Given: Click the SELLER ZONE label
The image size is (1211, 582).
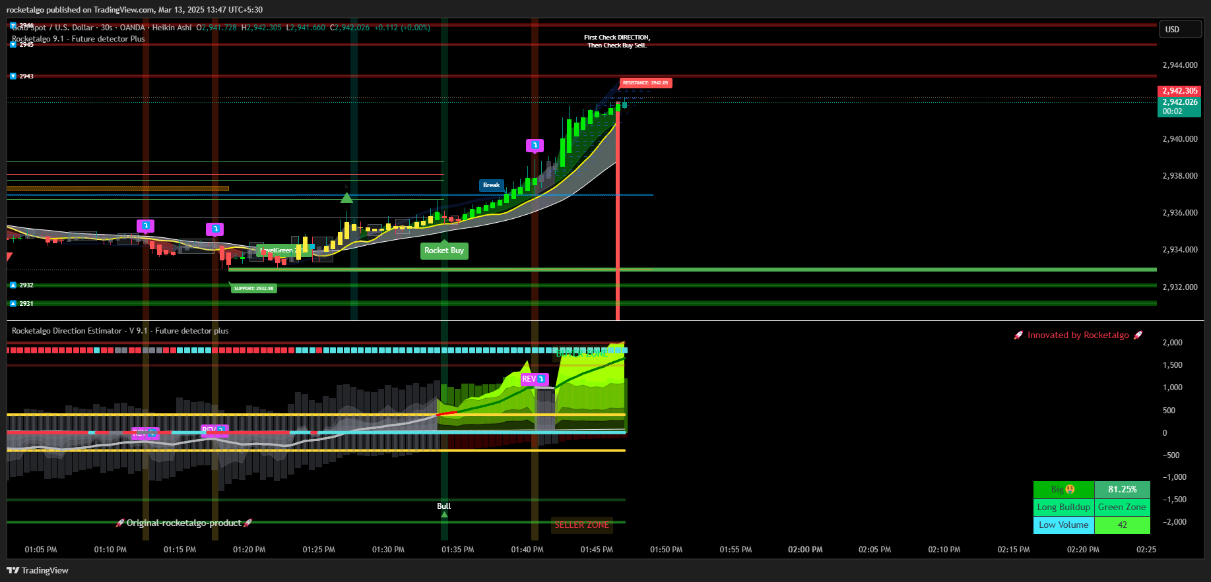Looking at the screenshot, I should tap(581, 525).
